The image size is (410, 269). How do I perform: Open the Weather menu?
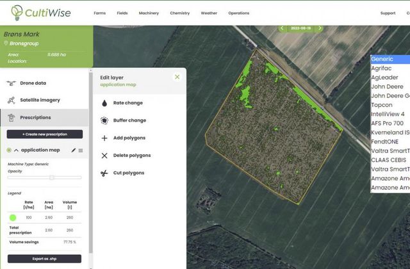coord(209,13)
